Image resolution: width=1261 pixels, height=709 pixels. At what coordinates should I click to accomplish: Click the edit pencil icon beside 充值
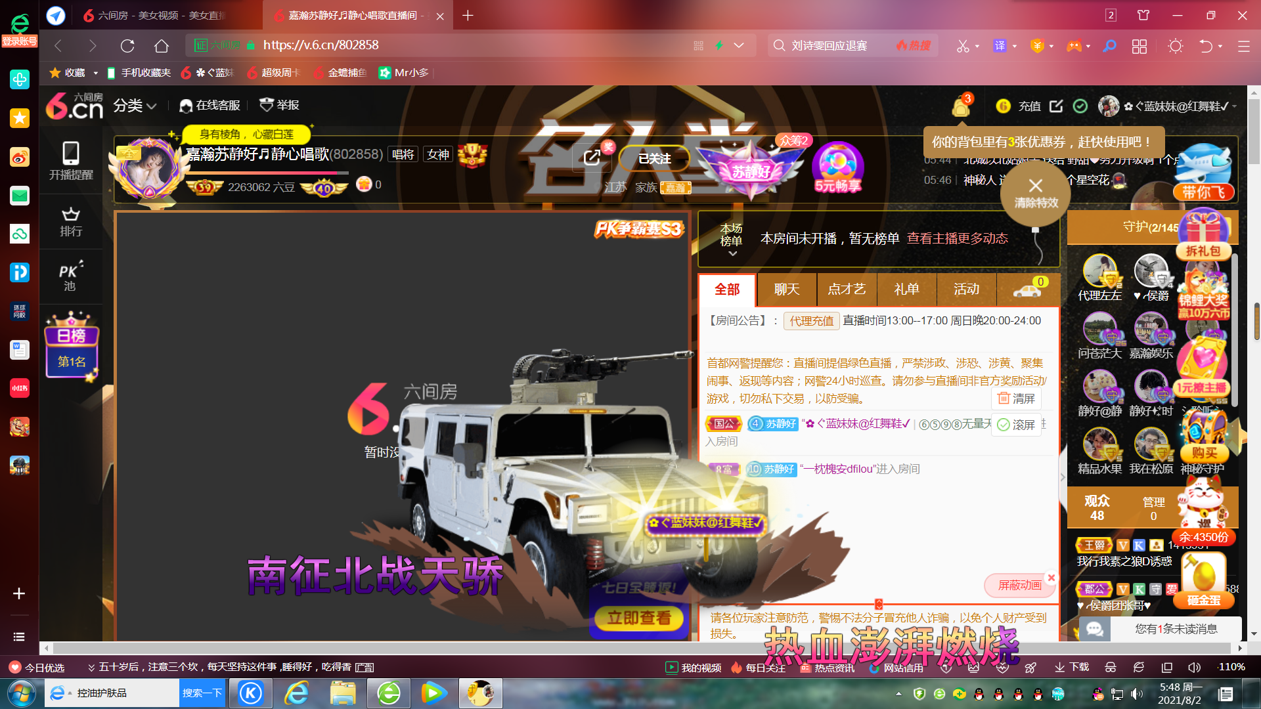1056,106
